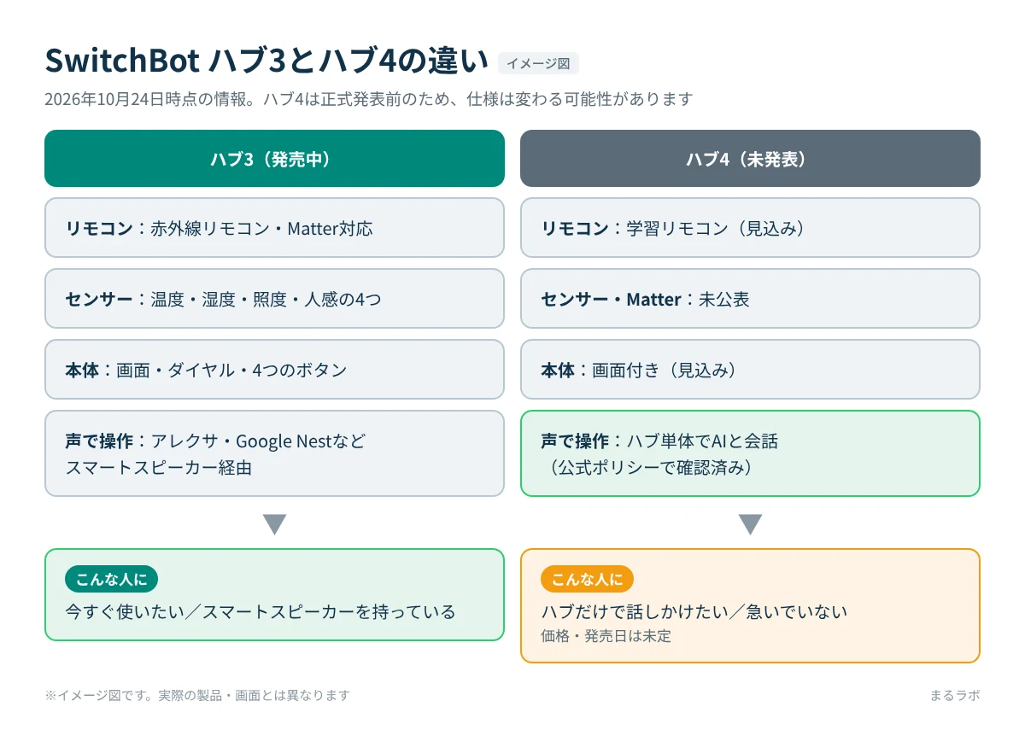This screenshot has width=1025, height=730.
Task: Select the 'ハブ3（発売中）' green header
Action: pyautogui.click(x=274, y=158)
